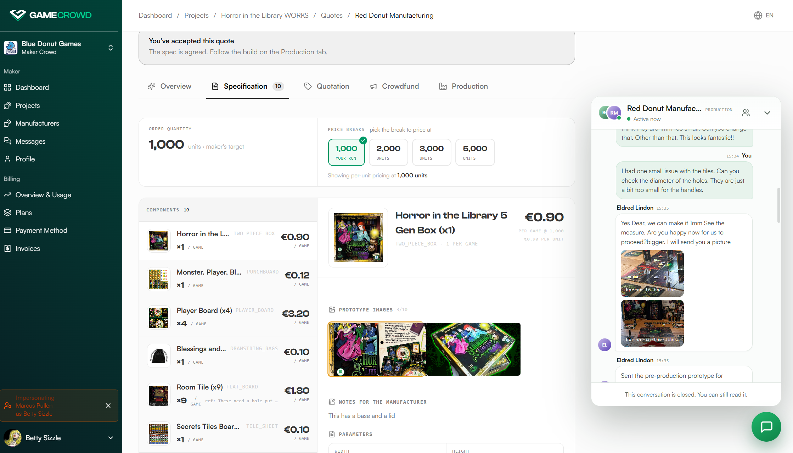
Task: Click the globe language icon
Action: coord(758,15)
